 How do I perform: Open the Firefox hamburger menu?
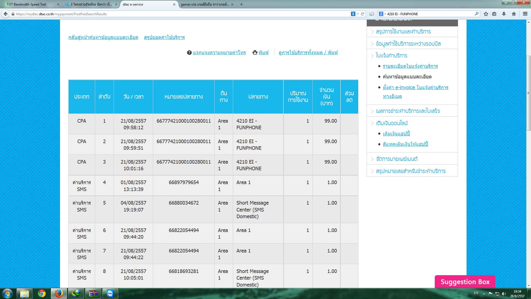coord(525,14)
